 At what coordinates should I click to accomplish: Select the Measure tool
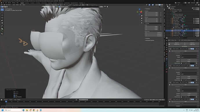tap(2, 29)
